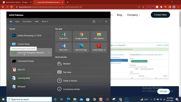181x102 pixels.
Task: Open Cortana circle on the taskbar
Action: pyautogui.click(x=55, y=99)
